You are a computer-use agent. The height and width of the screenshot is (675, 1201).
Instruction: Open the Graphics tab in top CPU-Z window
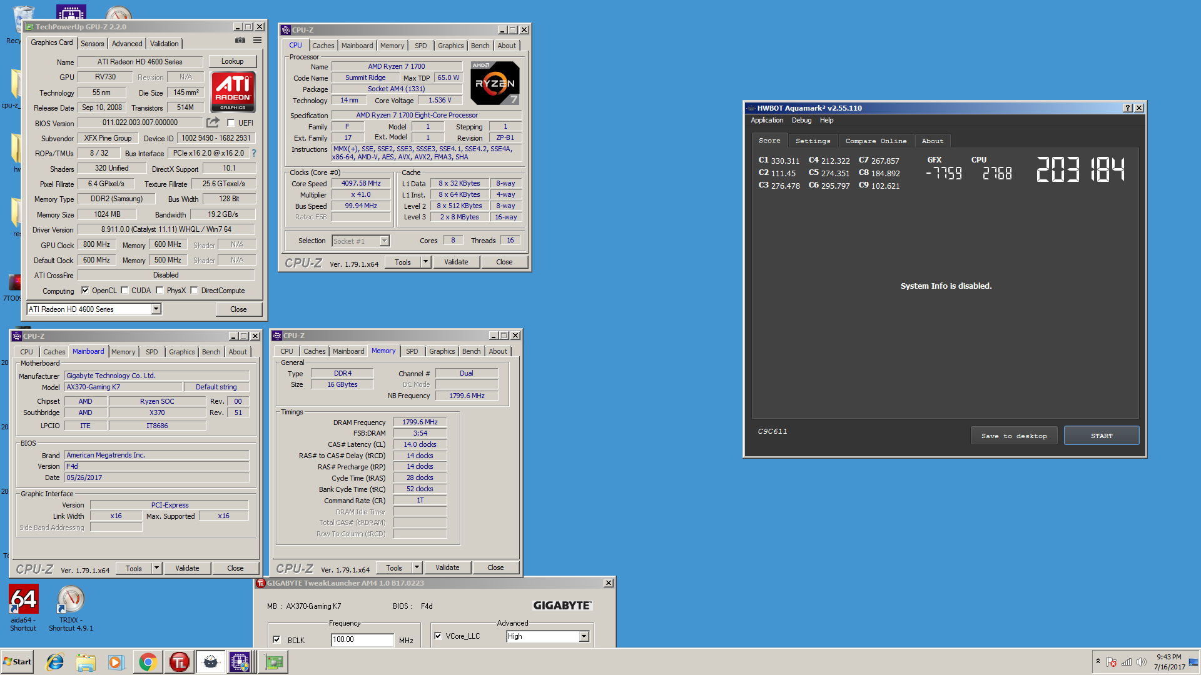451,46
